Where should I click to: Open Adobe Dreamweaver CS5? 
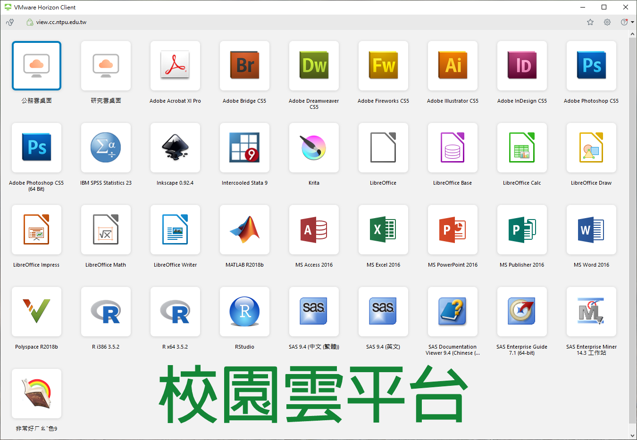pos(314,65)
